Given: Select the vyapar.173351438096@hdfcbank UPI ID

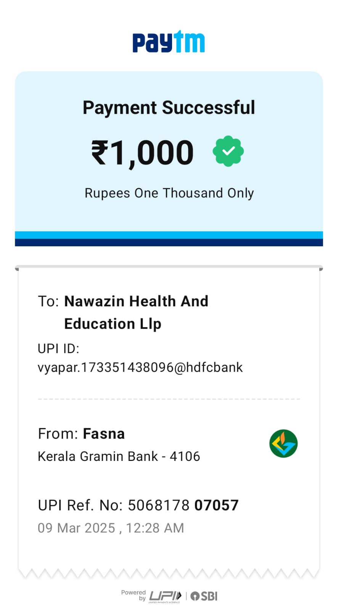Looking at the screenshot, I should click(140, 367).
